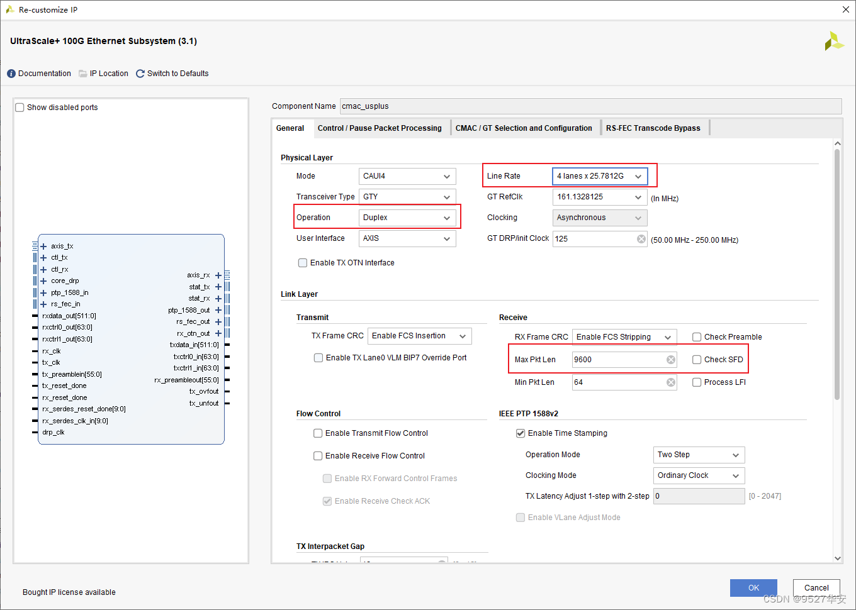The height and width of the screenshot is (610, 856).
Task: Click the Component Name field
Action: coord(590,106)
